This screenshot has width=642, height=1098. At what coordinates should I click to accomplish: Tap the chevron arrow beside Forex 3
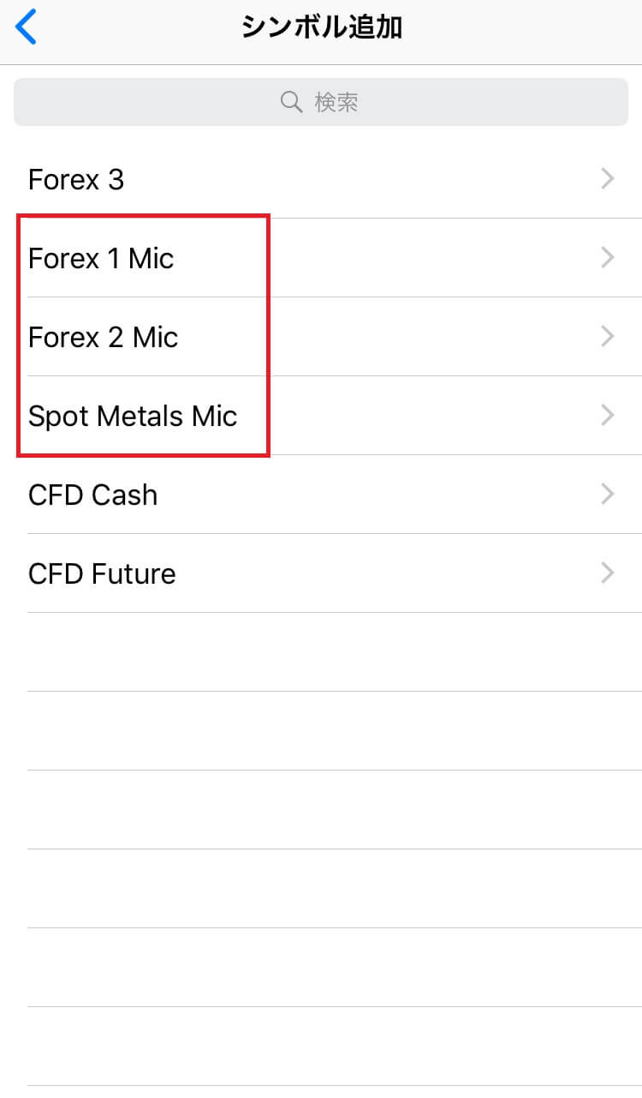[x=608, y=179]
